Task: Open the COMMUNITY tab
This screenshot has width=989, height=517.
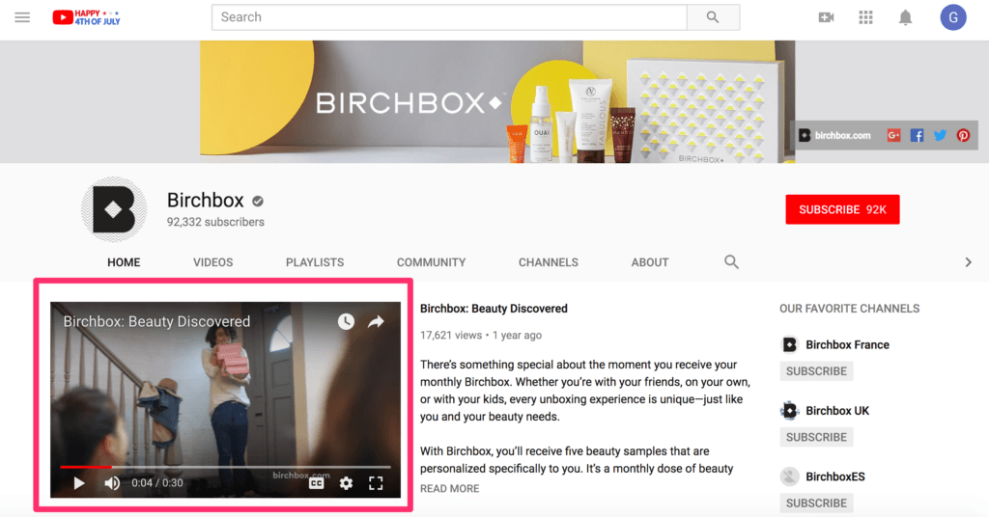Action: tap(432, 262)
